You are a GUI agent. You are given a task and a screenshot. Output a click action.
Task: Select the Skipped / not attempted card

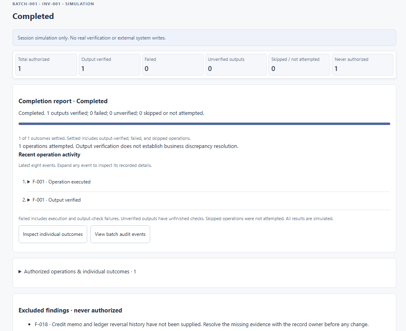point(299,65)
